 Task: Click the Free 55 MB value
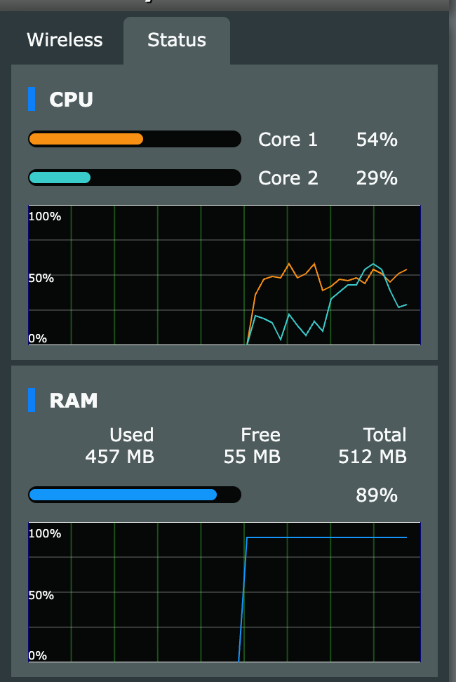point(252,457)
